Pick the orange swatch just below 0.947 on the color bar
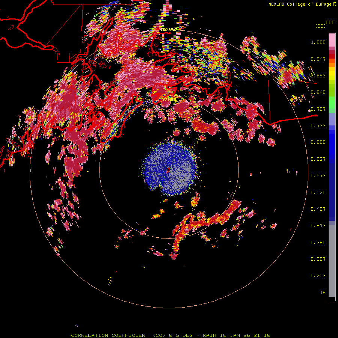 coord(332,65)
